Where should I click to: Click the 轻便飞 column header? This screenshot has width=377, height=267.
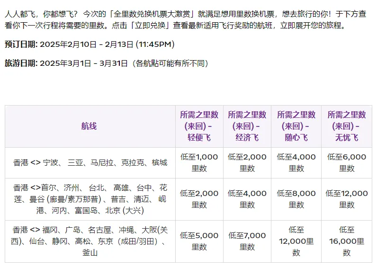point(199,126)
